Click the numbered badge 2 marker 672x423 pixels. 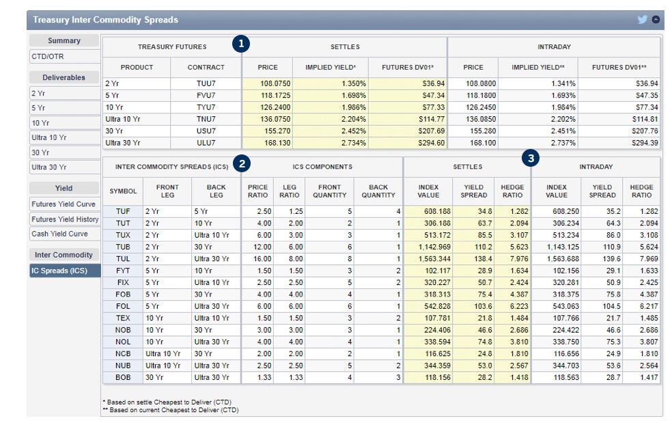click(240, 164)
